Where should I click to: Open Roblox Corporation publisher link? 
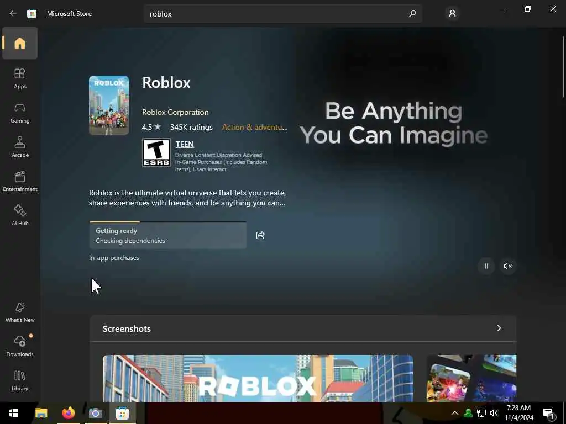tap(175, 112)
